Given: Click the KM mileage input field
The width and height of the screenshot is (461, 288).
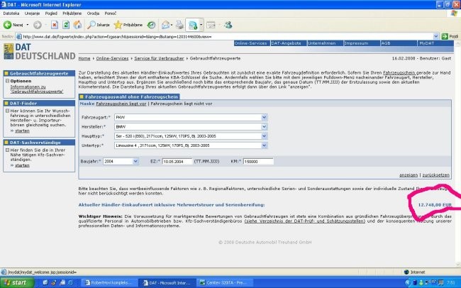Looking at the screenshot, I should click(258, 162).
